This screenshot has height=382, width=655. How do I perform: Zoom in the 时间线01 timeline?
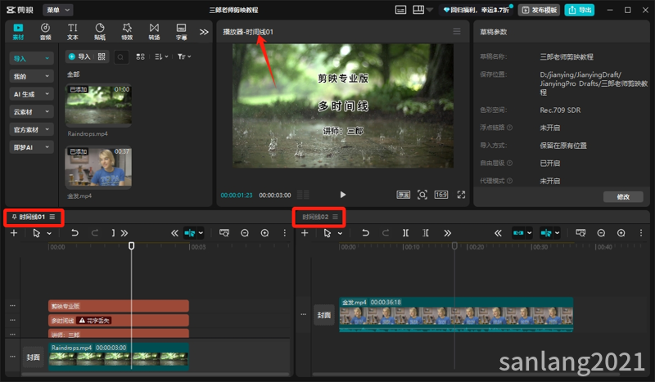tap(264, 233)
